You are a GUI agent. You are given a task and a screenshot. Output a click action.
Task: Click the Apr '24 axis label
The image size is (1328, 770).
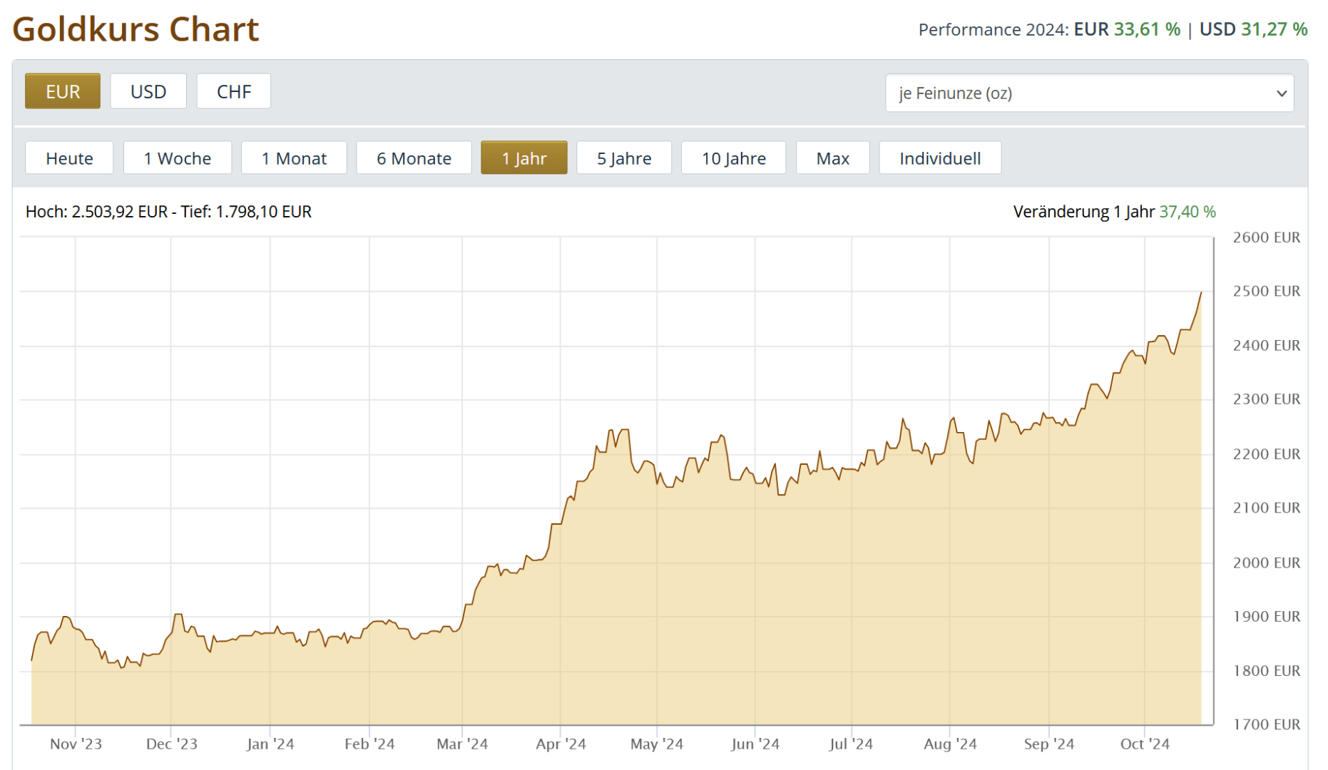561,744
